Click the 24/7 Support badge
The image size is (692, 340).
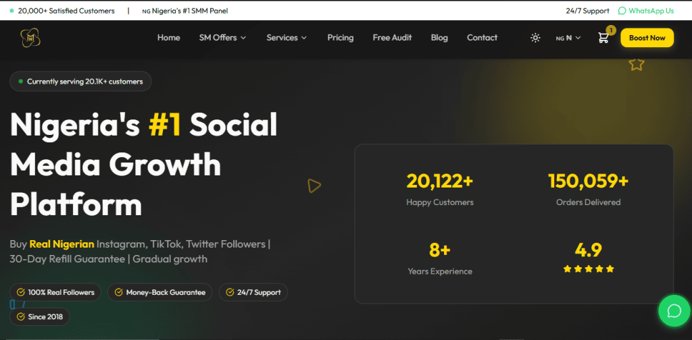[253, 292]
